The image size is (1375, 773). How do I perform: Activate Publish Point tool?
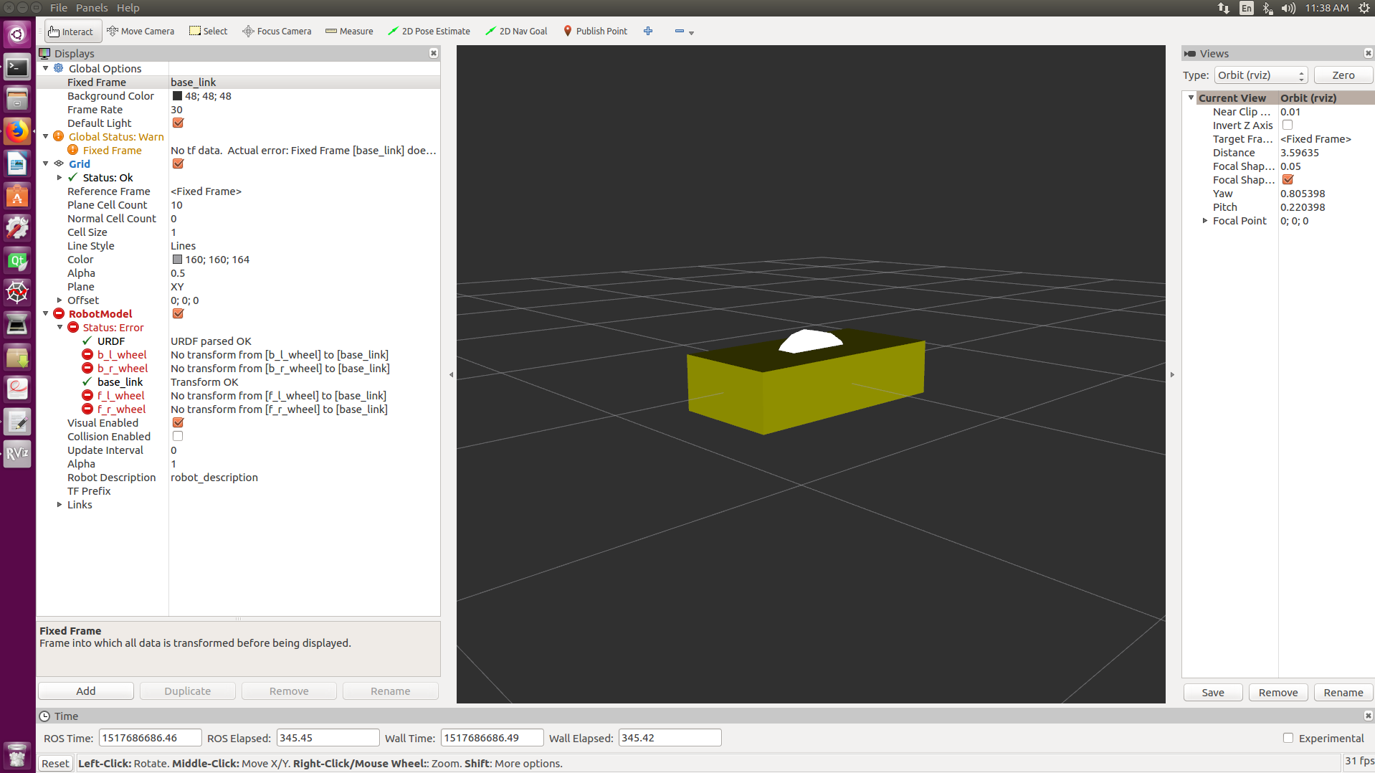(x=595, y=32)
